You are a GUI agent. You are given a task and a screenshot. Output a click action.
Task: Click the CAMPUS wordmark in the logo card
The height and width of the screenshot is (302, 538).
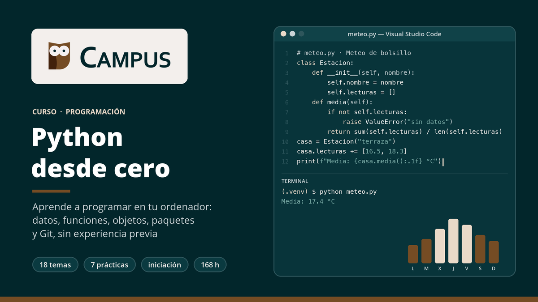[126, 58]
